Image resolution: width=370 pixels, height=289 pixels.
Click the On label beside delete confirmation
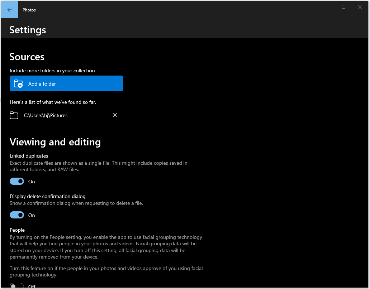point(32,215)
